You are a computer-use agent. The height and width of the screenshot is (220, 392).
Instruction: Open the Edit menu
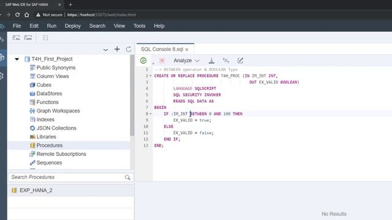tap(34, 26)
